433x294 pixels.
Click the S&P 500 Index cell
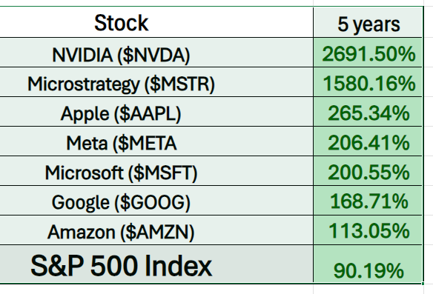tap(156, 264)
